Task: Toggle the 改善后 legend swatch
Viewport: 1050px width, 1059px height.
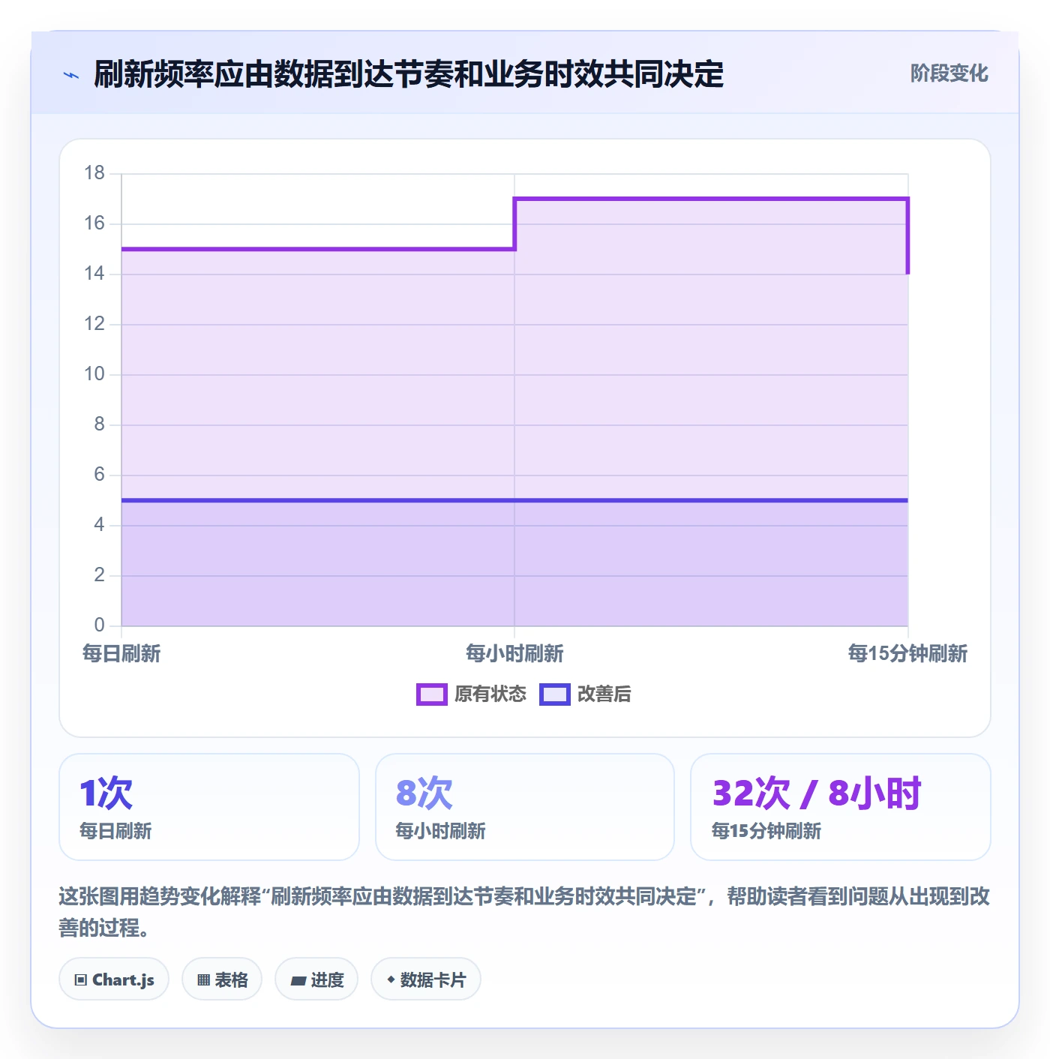Action: (x=554, y=694)
